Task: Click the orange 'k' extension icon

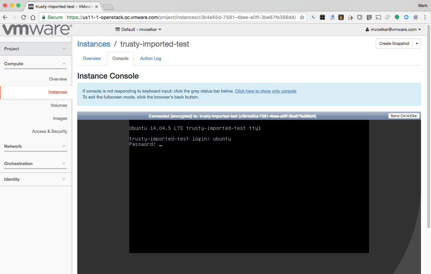Action: (x=341, y=17)
